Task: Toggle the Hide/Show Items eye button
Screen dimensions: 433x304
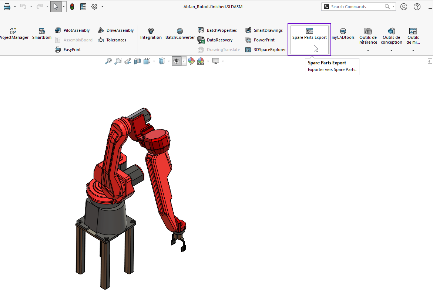Action: (x=177, y=61)
